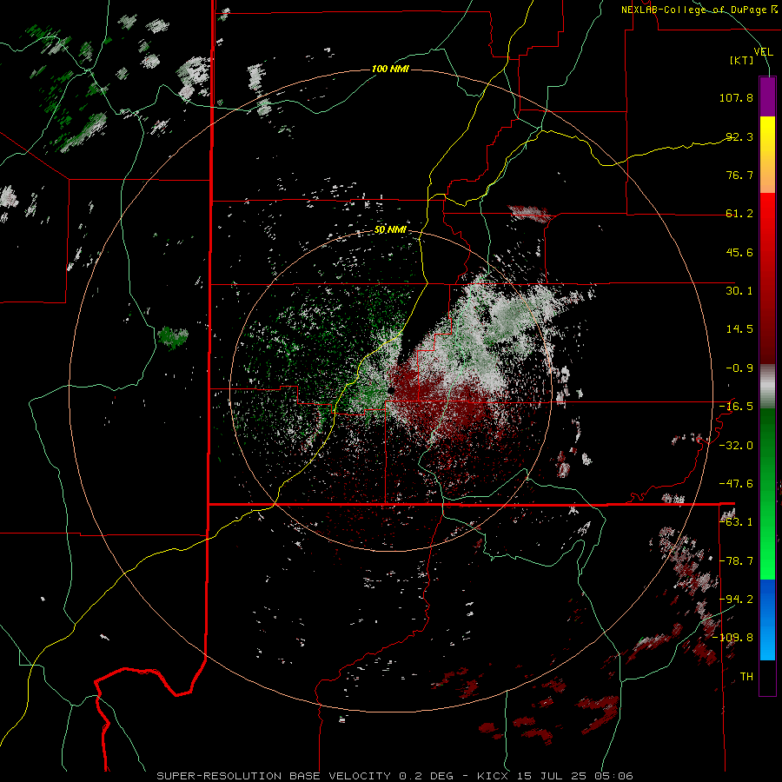Click the TH threshold label
The image size is (782, 782).
pyautogui.click(x=746, y=677)
